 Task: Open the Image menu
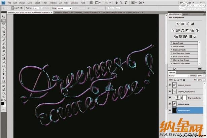(x=22, y=3)
